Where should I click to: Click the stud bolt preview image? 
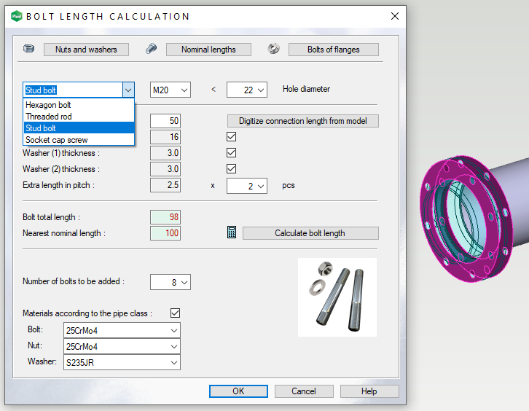(337, 297)
